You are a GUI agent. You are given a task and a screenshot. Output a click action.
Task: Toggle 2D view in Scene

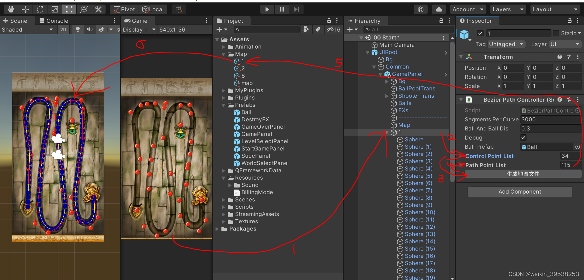coord(63,29)
